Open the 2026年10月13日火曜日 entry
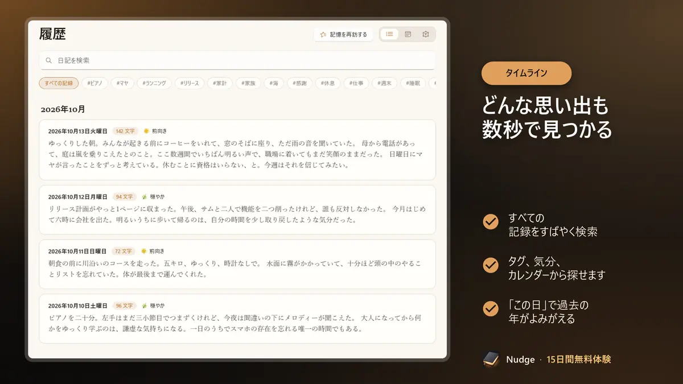683x384 pixels. tap(237, 150)
